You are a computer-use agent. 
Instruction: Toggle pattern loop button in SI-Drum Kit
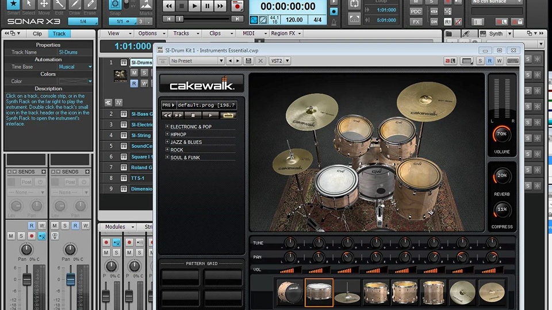[228, 115]
